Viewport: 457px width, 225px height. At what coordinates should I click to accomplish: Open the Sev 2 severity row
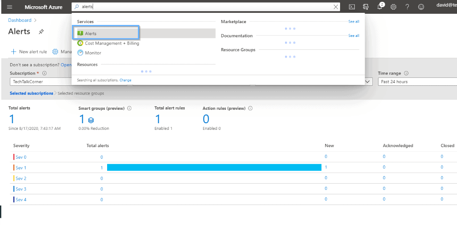pos(21,178)
